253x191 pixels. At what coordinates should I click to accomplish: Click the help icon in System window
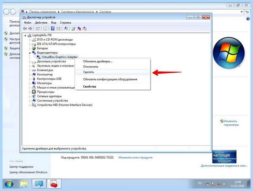(x=248, y=19)
